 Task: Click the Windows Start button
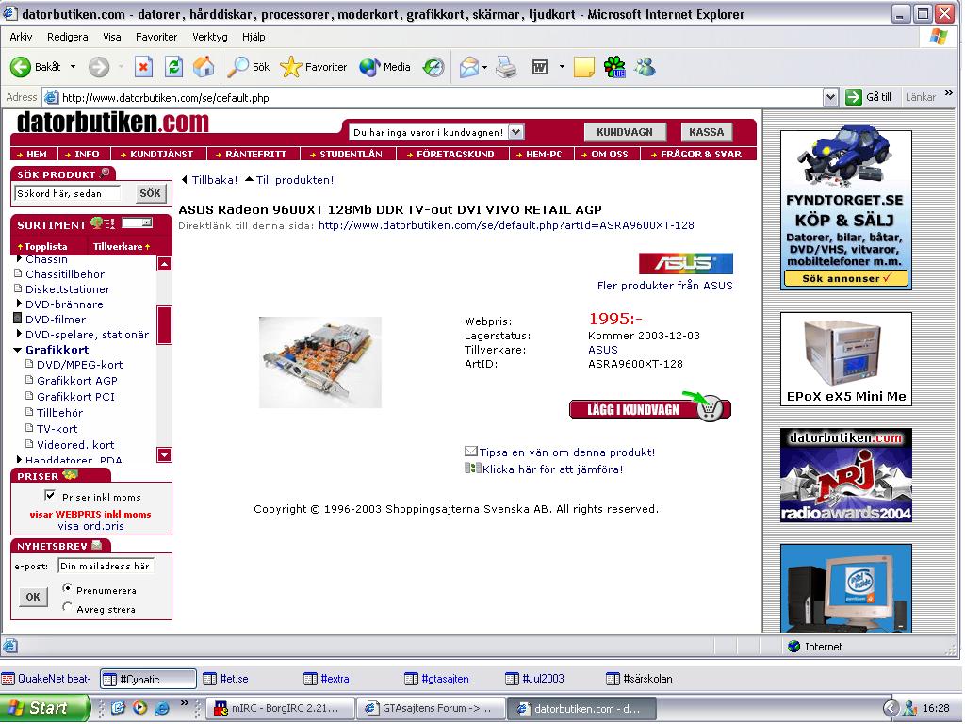[x=45, y=708]
